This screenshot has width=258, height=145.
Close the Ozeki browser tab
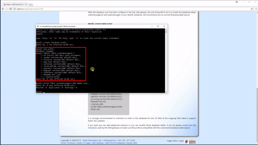click(26, 5)
